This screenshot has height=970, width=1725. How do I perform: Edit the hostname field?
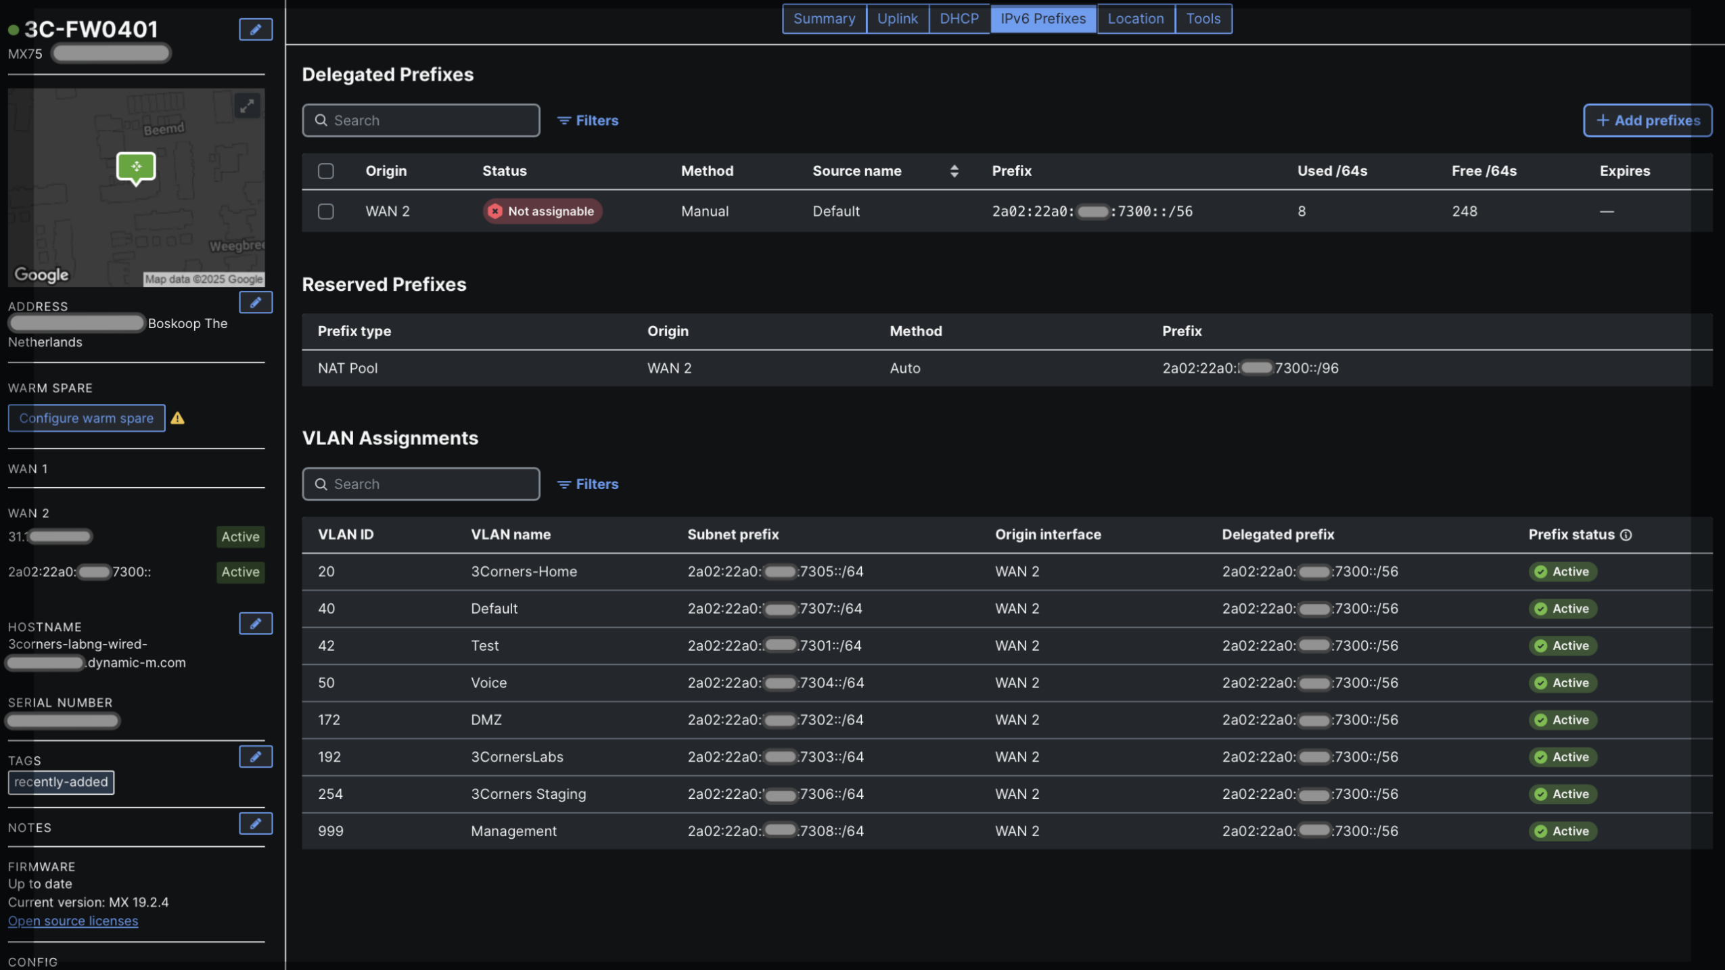(x=255, y=623)
